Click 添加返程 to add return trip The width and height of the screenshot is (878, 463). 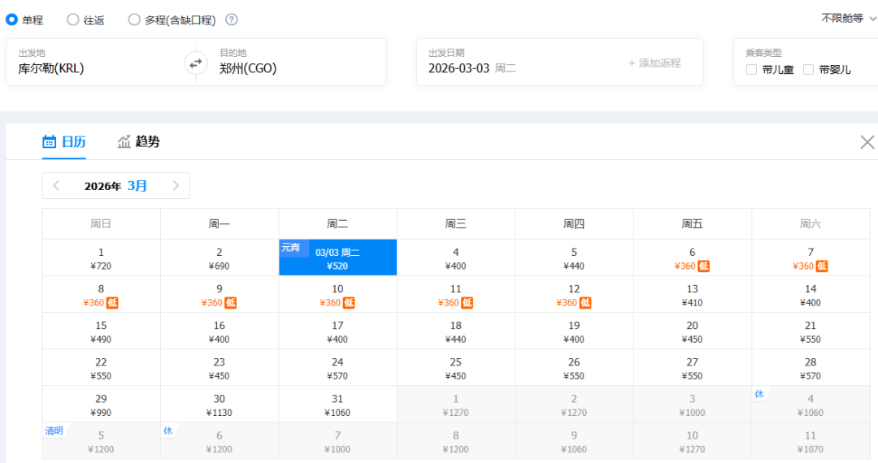click(x=654, y=63)
